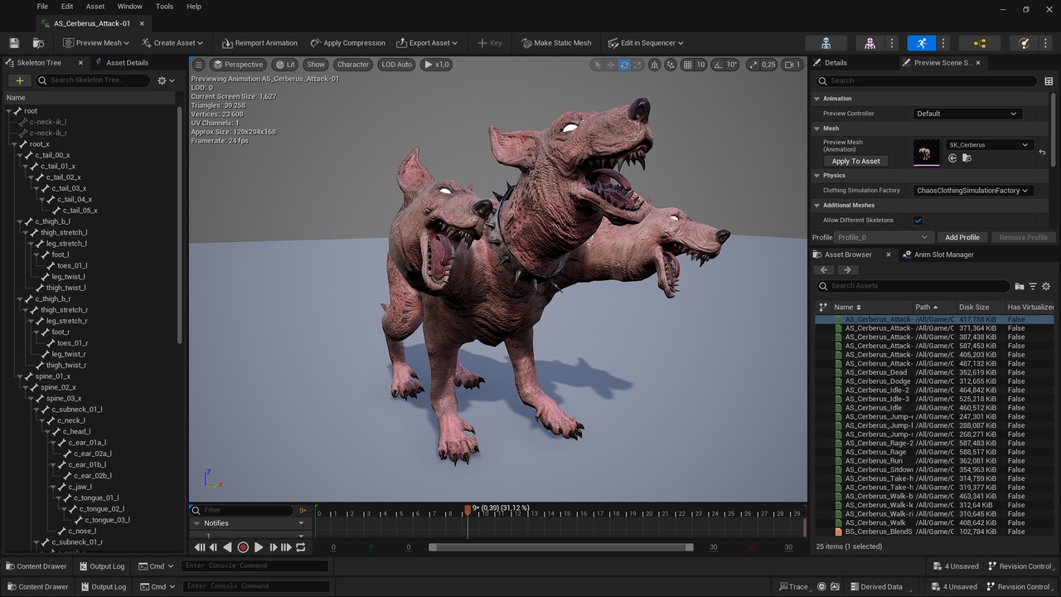The width and height of the screenshot is (1061, 597).
Task: Open the Animation Blueprint editor icon
Action: click(979, 42)
